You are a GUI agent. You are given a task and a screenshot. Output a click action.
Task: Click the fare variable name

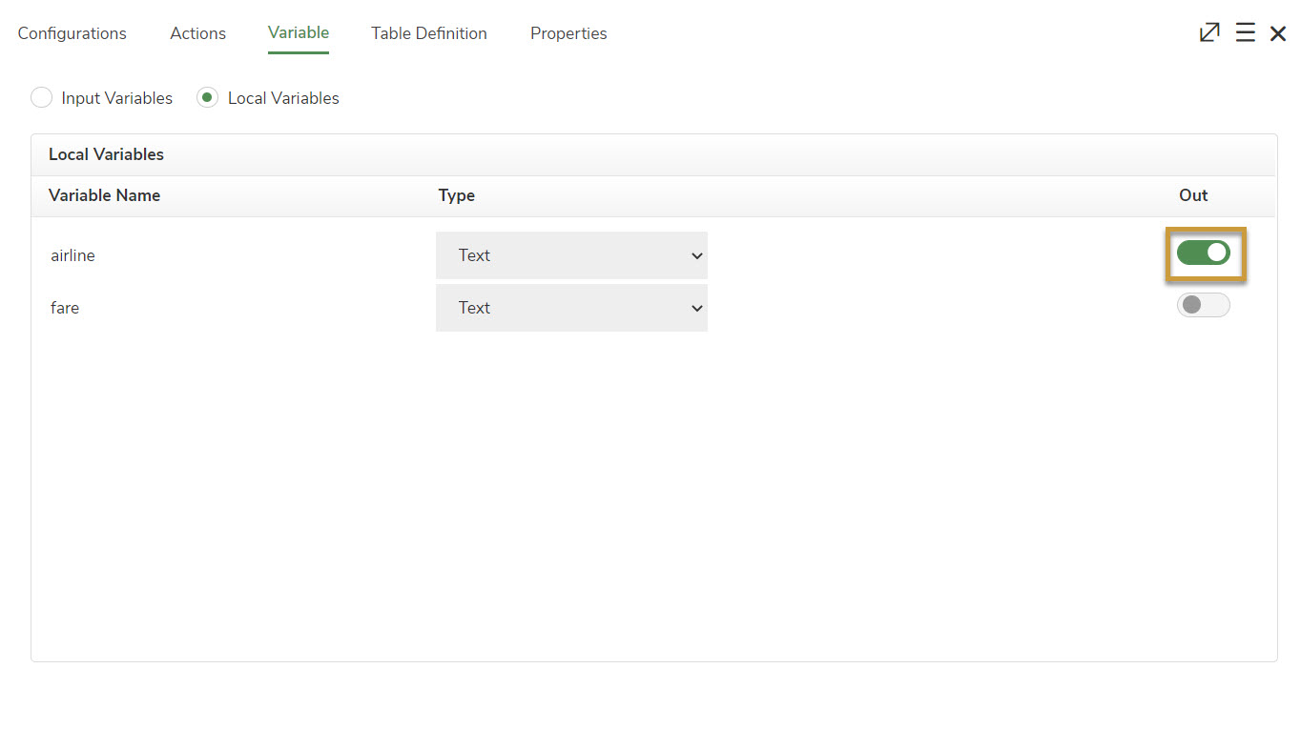(x=65, y=308)
